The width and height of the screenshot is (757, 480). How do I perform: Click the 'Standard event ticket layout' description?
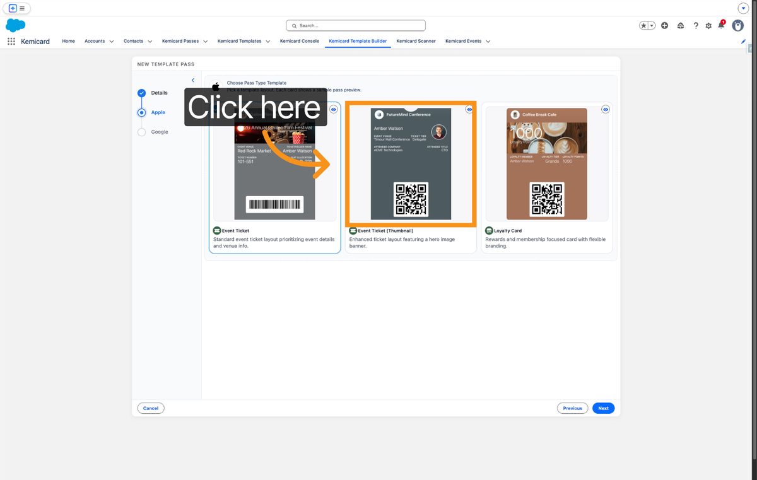pos(274,243)
